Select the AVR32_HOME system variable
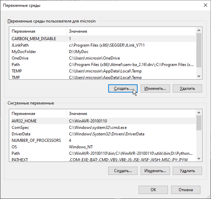The height and width of the screenshot is (199, 211). click(x=103, y=121)
